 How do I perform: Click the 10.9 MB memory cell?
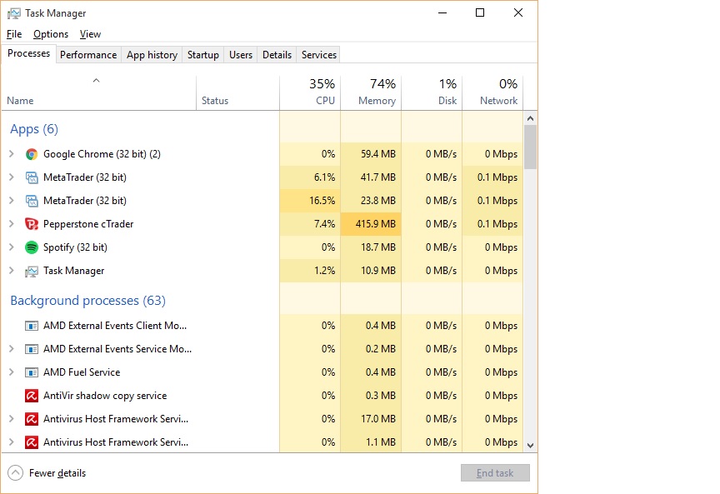[x=371, y=271]
